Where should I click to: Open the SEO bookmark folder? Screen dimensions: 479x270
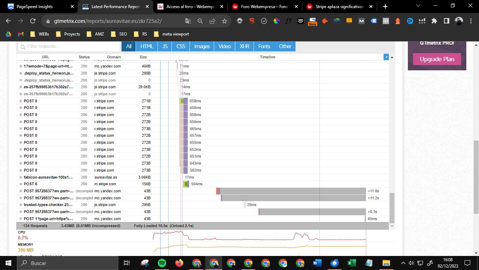click(119, 34)
